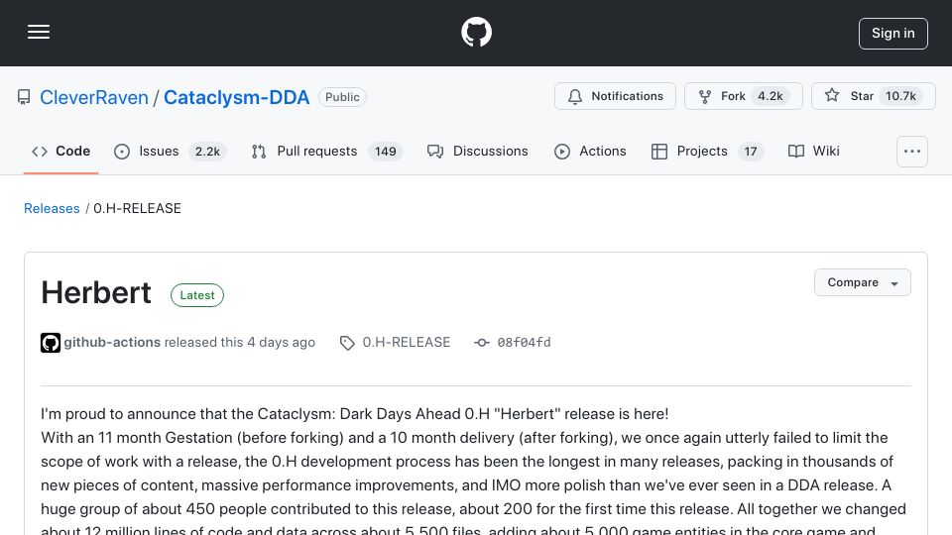Click the Public visibility badge
952x535 pixels.
[x=342, y=97]
